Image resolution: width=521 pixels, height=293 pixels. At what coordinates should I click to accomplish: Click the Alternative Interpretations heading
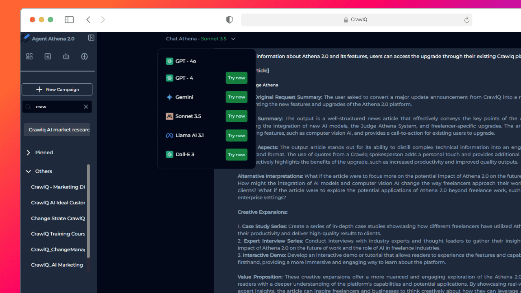pyautogui.click(x=270, y=176)
